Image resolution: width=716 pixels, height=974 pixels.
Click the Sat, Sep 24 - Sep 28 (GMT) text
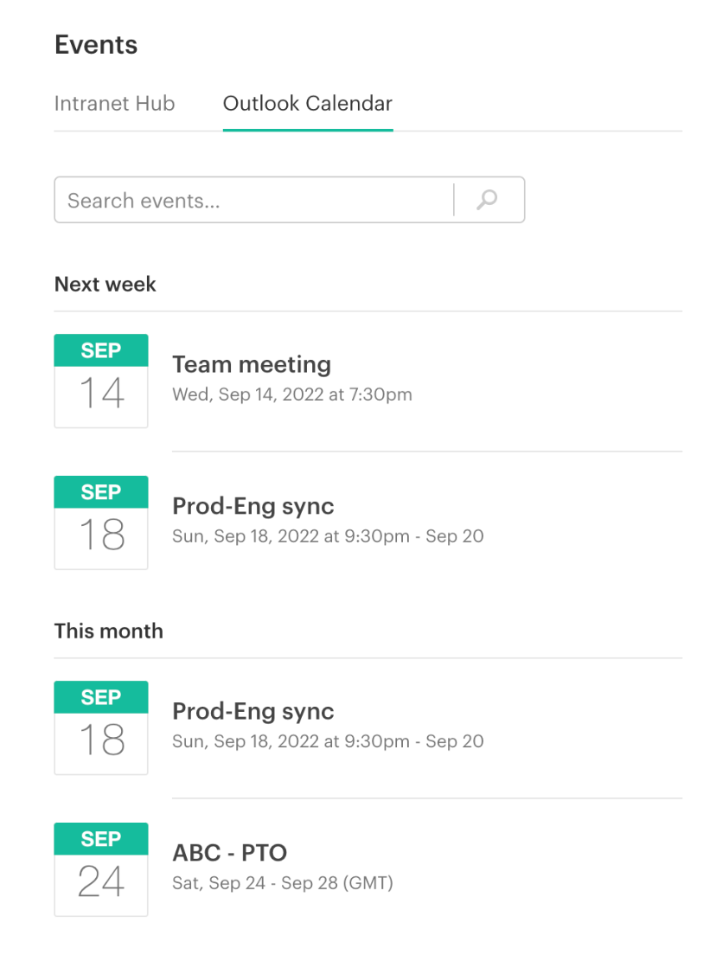[283, 882]
